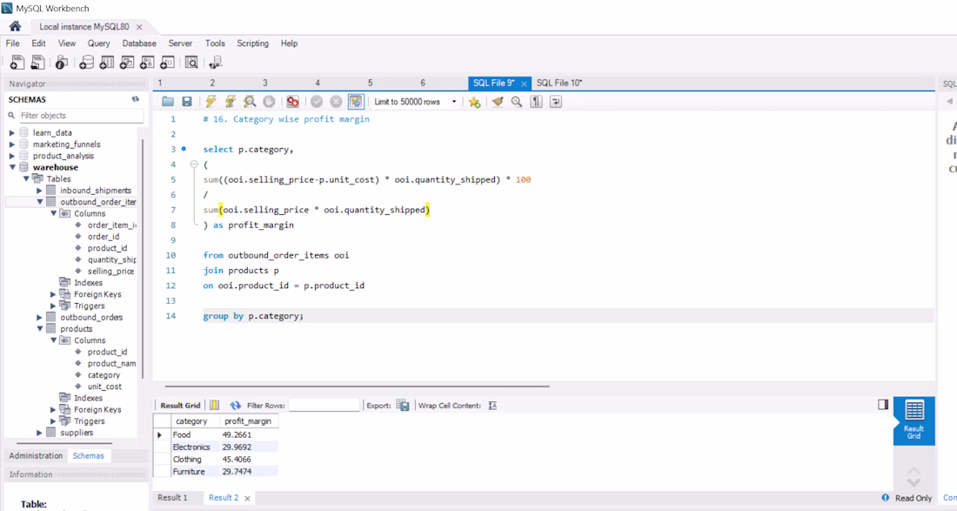The height and width of the screenshot is (511, 957).
Task: Commit transaction checkmark icon
Action: pyautogui.click(x=317, y=102)
